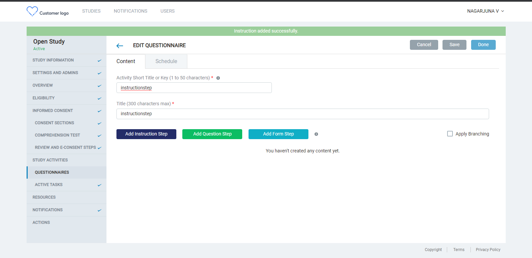Click the back arrow beside Edit Questionnaire
Viewport: 532px width, 258px height.
click(120, 46)
